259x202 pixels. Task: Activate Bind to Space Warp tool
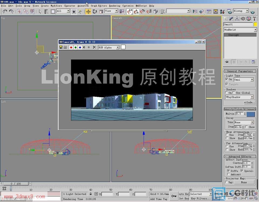[x=32, y=12]
